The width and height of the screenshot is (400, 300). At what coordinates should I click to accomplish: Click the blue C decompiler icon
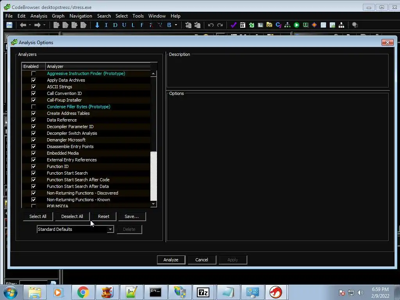pyautogui.click(x=278, y=25)
